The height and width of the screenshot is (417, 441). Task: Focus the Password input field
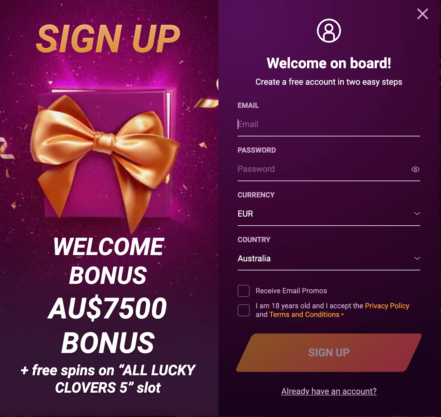(x=323, y=169)
